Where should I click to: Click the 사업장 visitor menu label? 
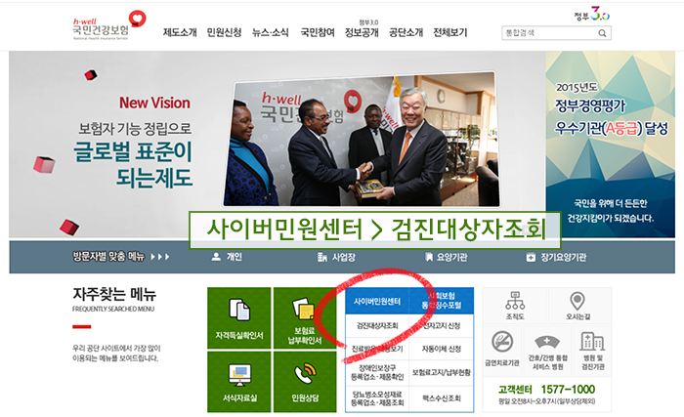point(344,257)
